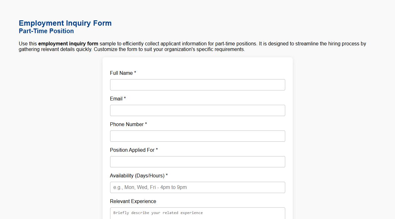
Task: Select the Full Name label
Action: 121,73
